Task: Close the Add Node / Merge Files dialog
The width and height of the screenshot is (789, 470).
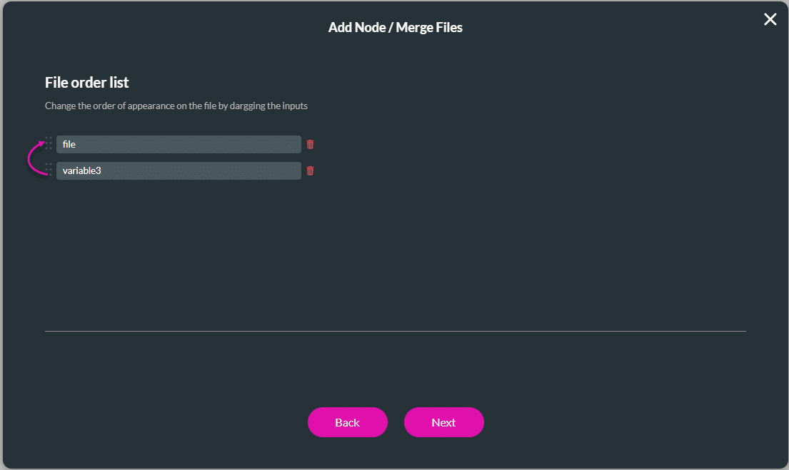Action: click(x=770, y=19)
